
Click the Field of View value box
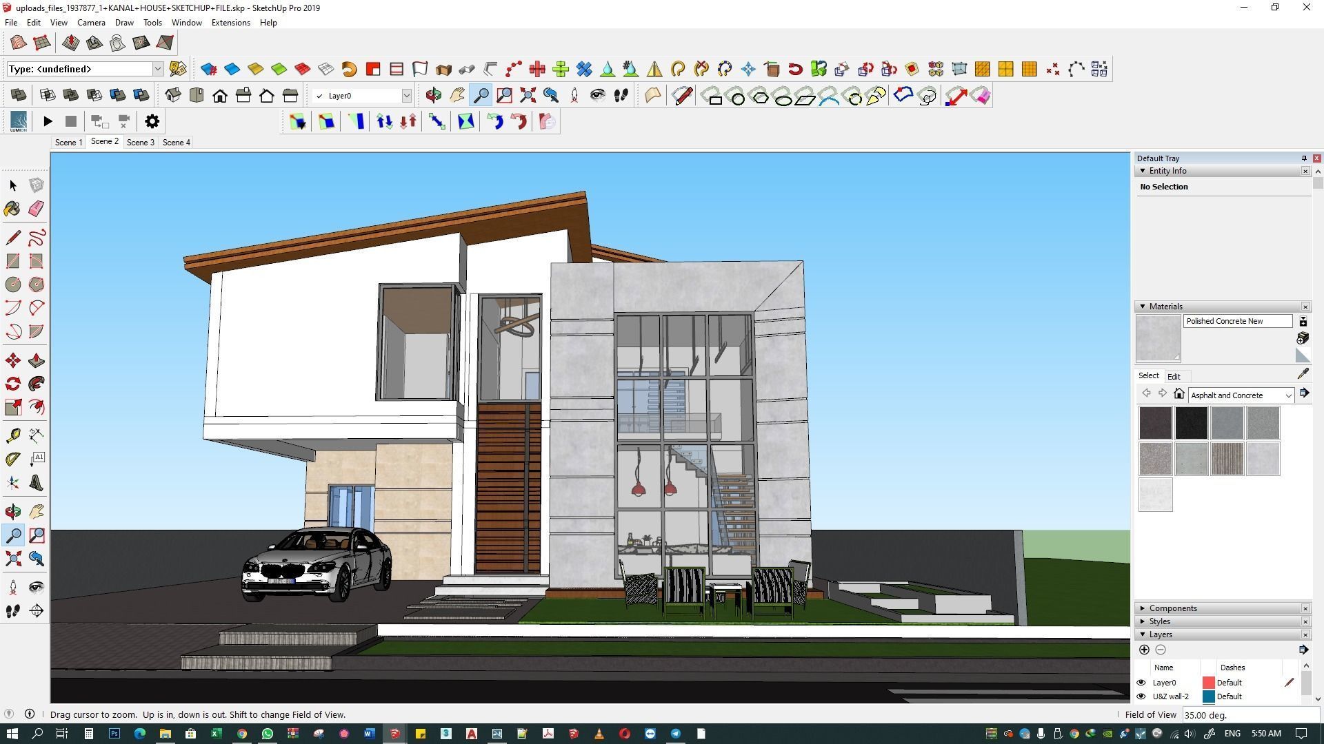(x=1251, y=715)
